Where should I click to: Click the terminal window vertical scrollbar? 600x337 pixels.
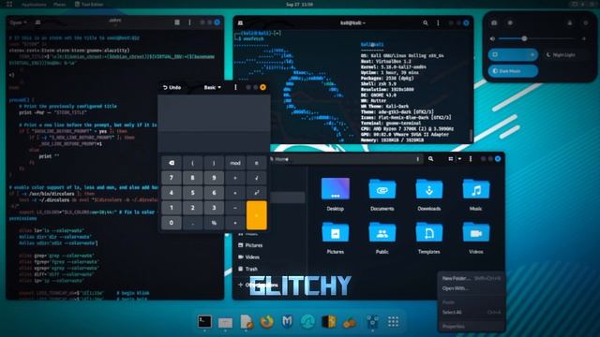click(471, 135)
